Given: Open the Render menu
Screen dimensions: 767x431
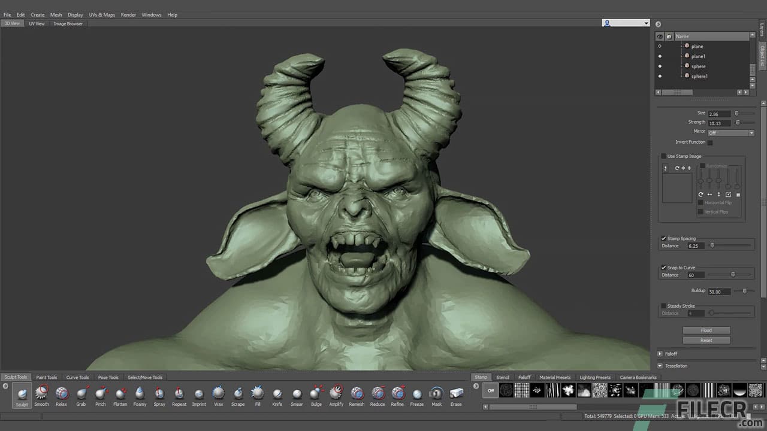Looking at the screenshot, I should (x=128, y=14).
